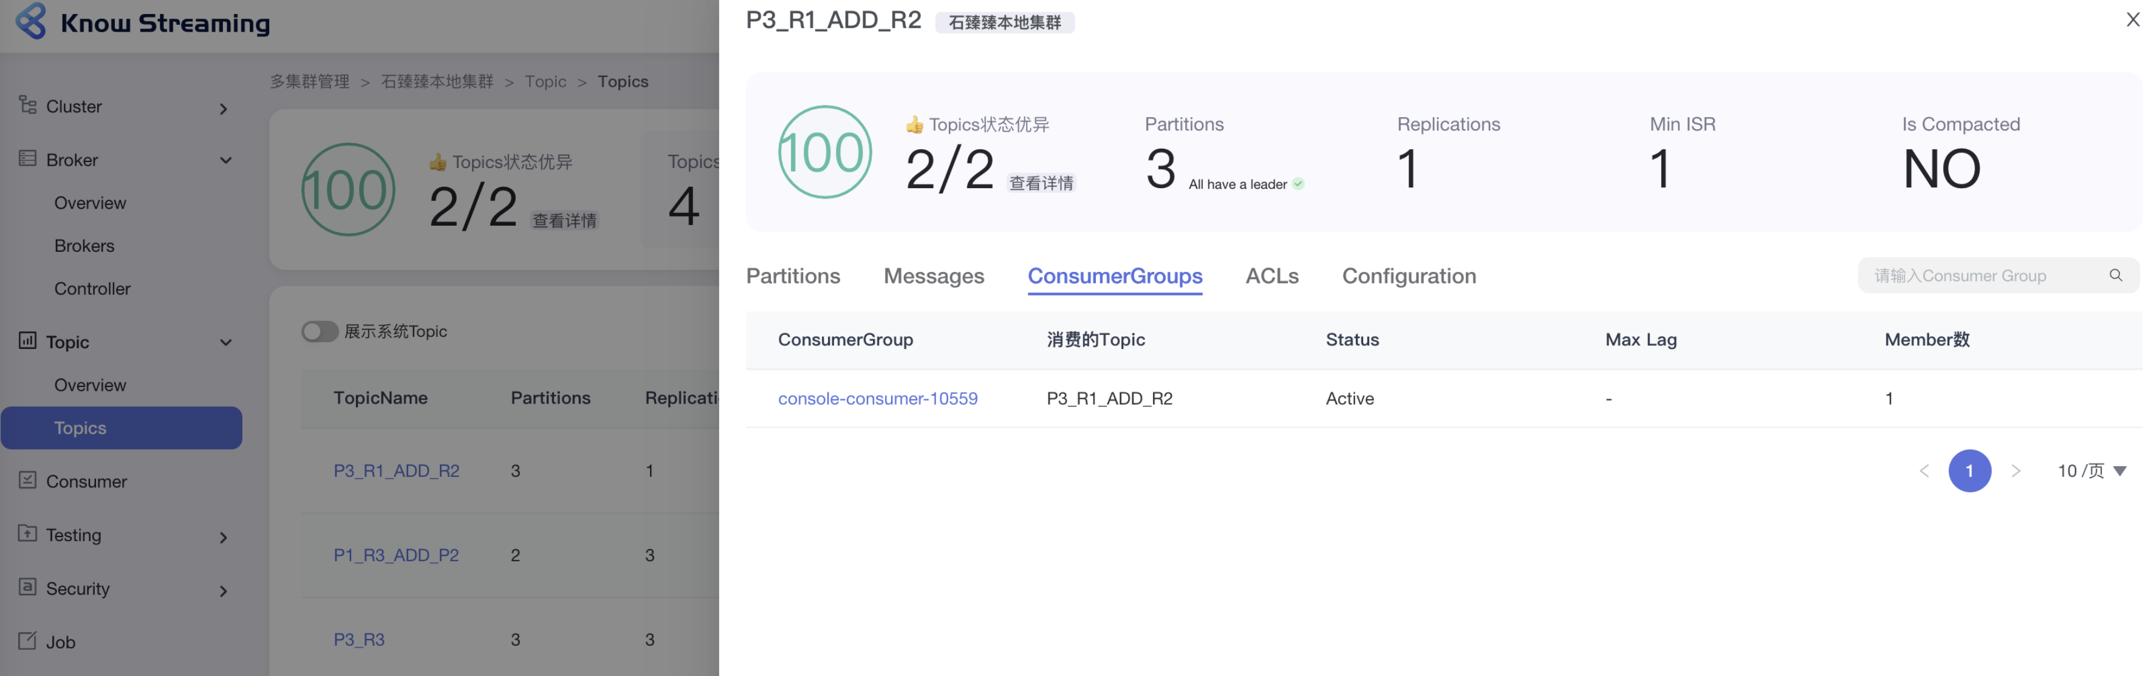The height and width of the screenshot is (676, 2154).
Task: Click 查看详情 in the drawer health card
Action: click(x=1041, y=183)
